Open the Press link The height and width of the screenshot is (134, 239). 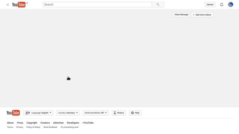[x=20, y=123]
